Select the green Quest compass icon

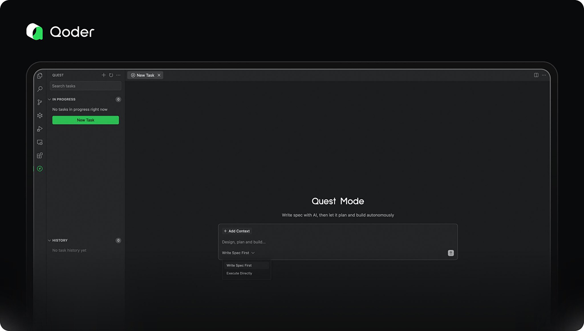(40, 168)
